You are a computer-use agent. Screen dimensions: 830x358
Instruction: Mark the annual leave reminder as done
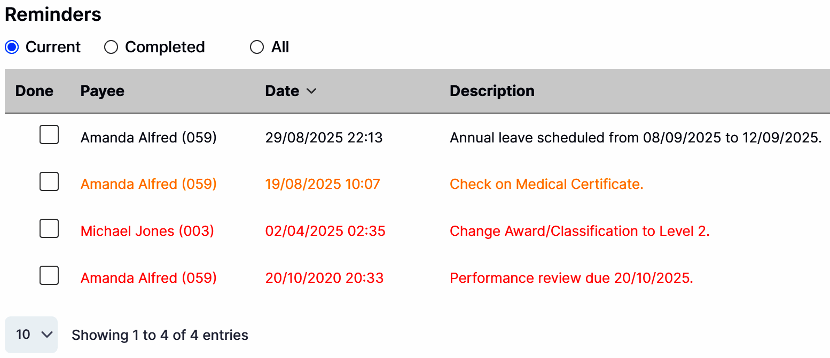coord(49,135)
